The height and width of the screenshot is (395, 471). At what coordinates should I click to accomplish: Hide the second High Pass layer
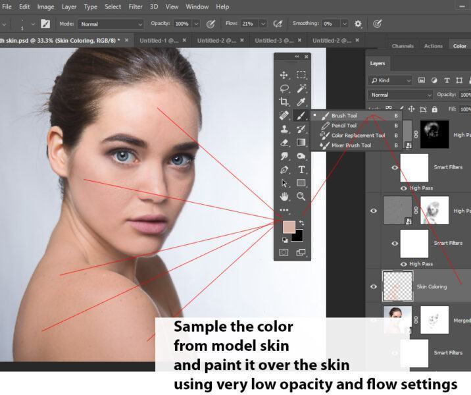tap(374, 211)
